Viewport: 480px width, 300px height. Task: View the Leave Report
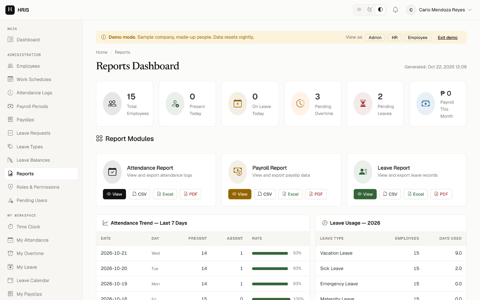click(365, 194)
